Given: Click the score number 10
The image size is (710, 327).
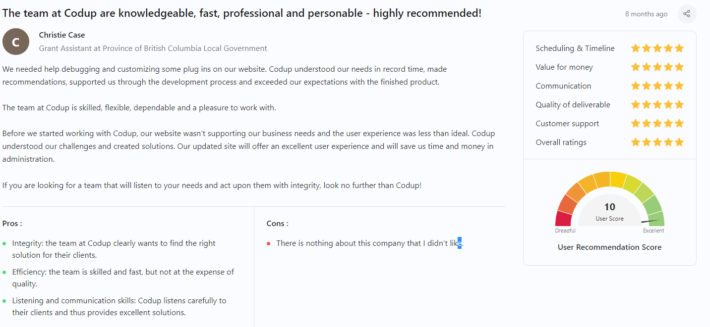Looking at the screenshot, I should point(609,207).
